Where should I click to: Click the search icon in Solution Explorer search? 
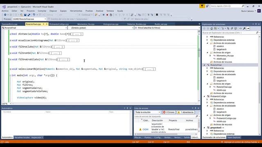[x=257, y=33]
